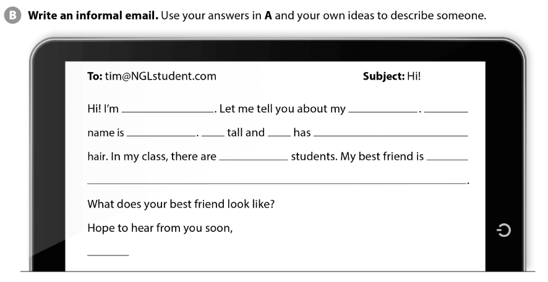This screenshot has height=282, width=548.
Task: Click the blank after "tell you about my"
Action: pyautogui.click(x=383, y=110)
